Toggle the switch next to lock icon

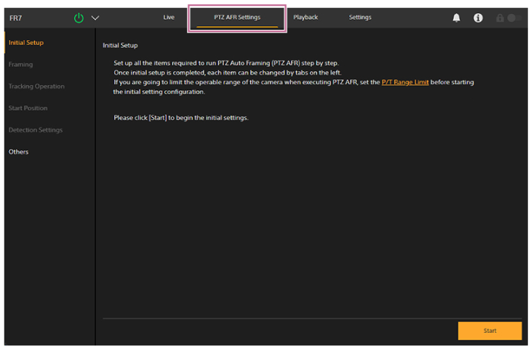[x=514, y=17]
